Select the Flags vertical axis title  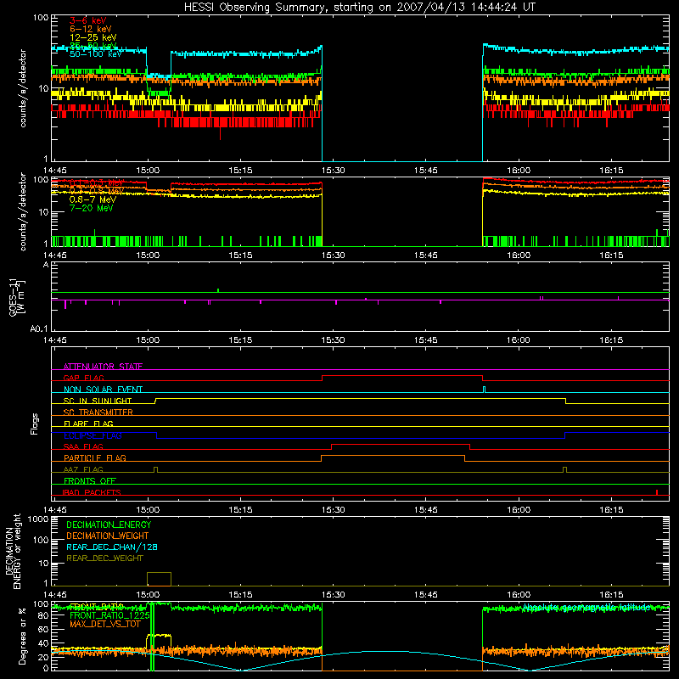35,424
